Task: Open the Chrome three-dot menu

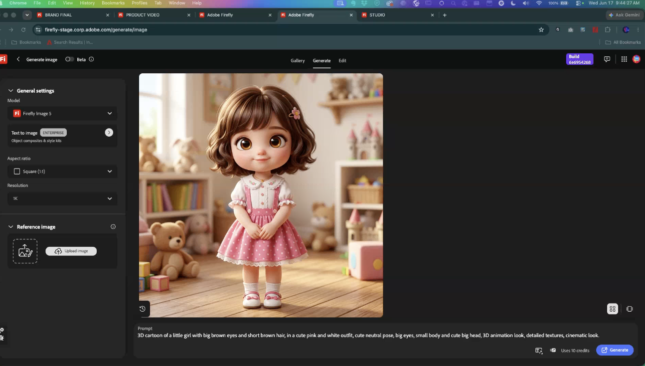Action: click(638, 29)
